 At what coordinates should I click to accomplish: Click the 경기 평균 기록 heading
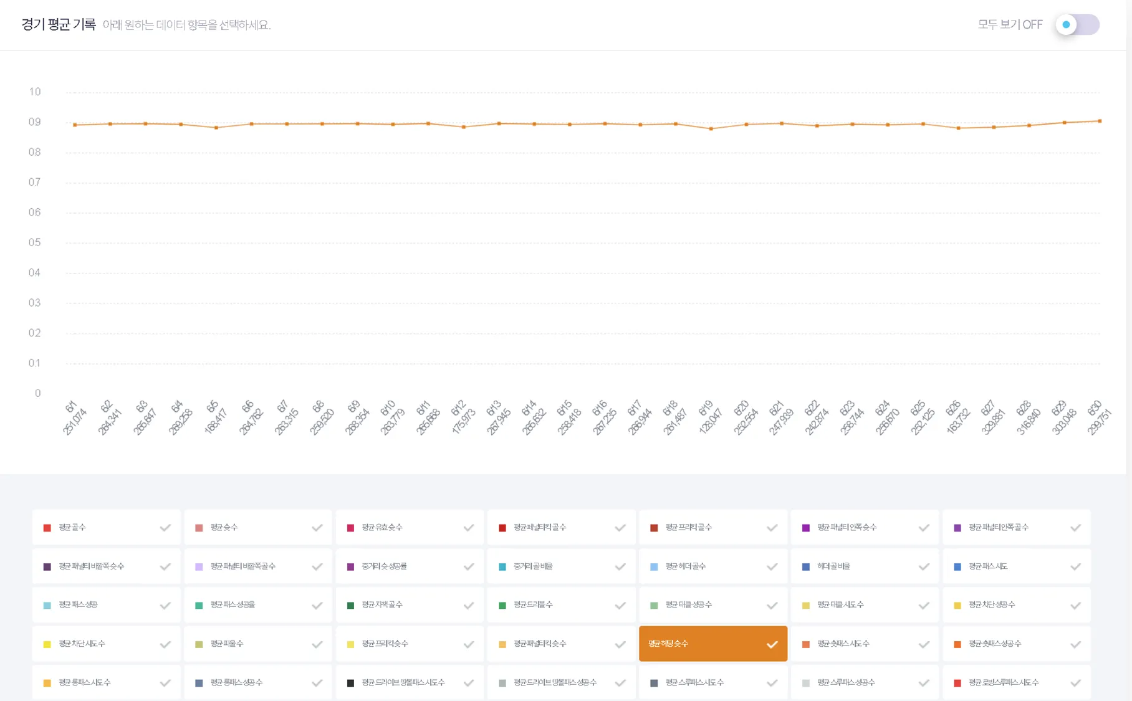click(x=59, y=25)
